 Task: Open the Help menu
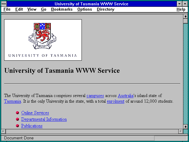coord(181,9)
